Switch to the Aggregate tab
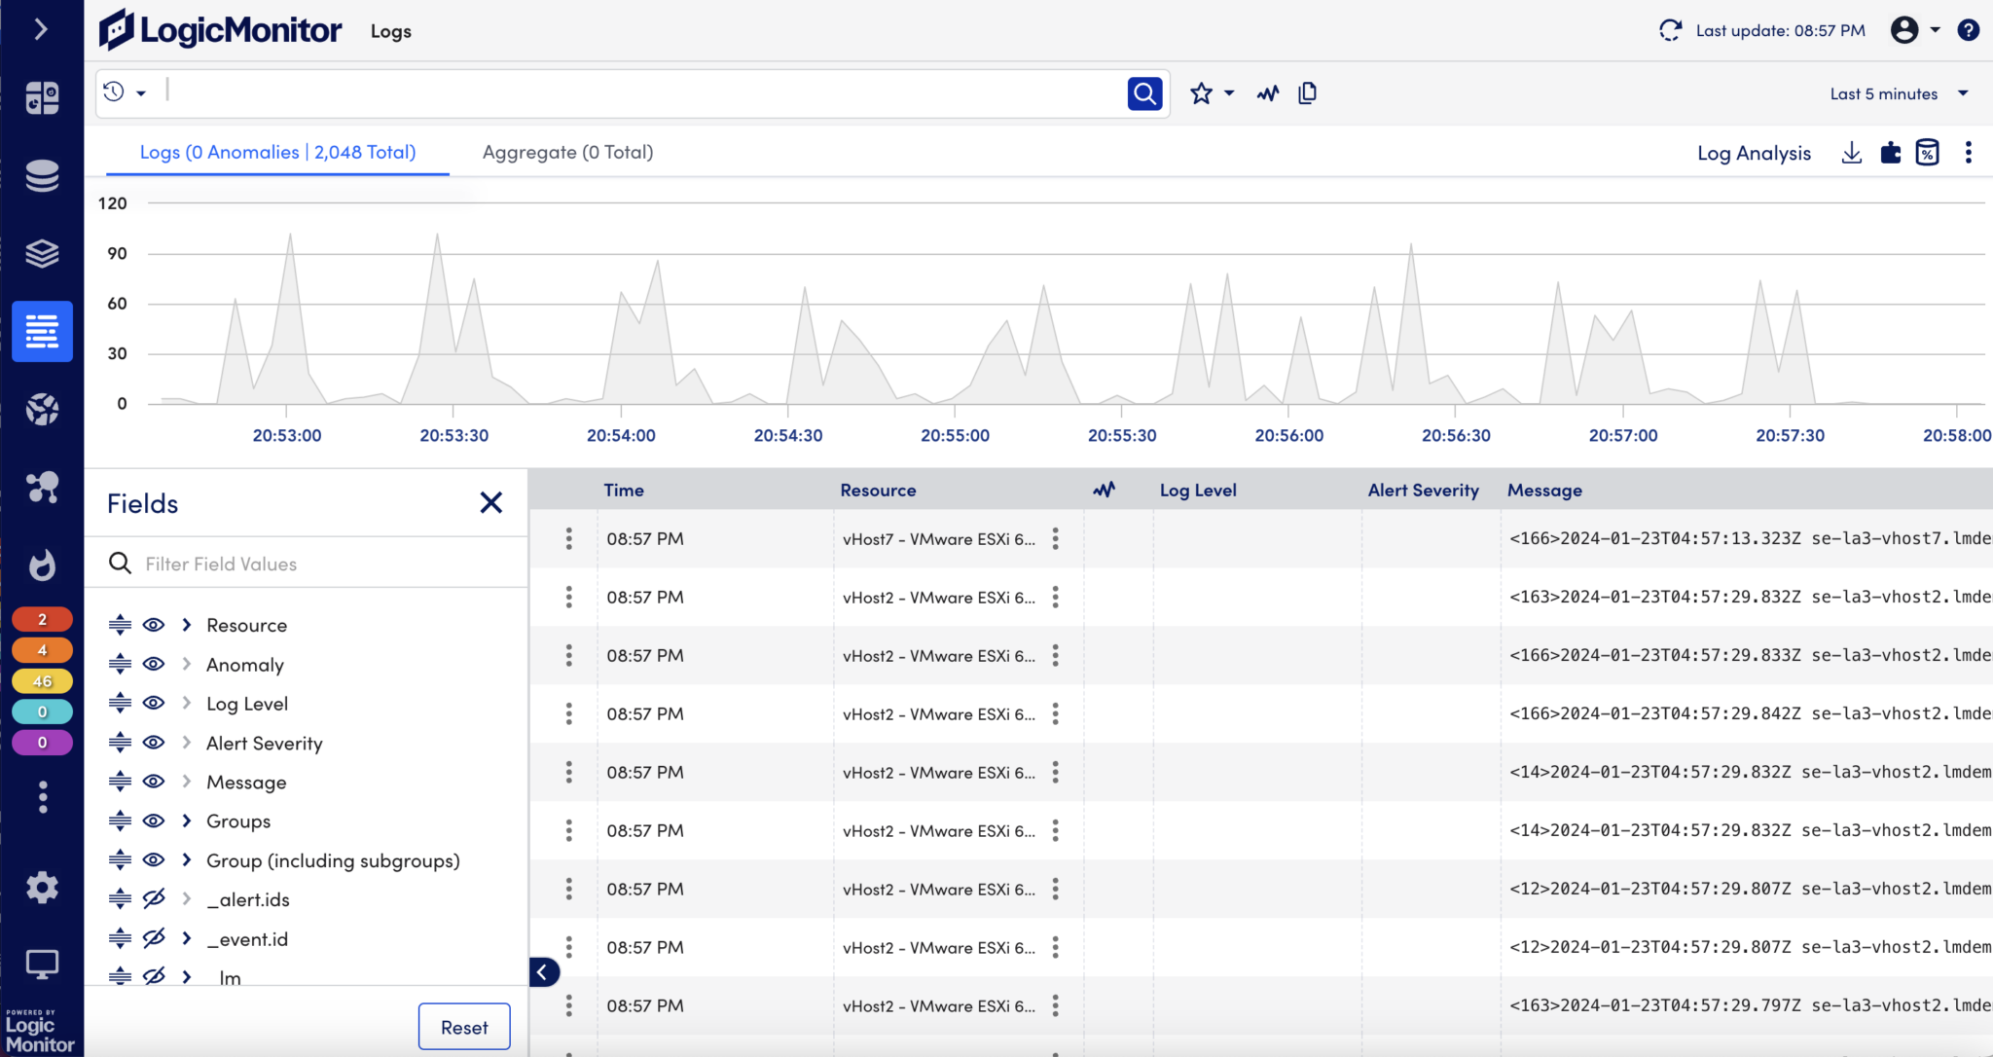This screenshot has width=1993, height=1057. (x=566, y=152)
